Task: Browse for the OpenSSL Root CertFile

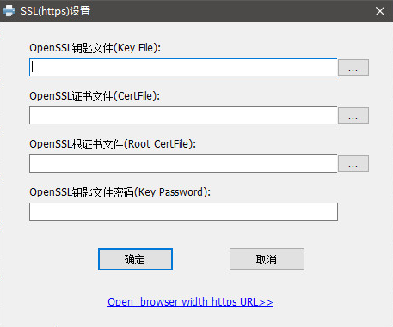Action: (x=353, y=164)
